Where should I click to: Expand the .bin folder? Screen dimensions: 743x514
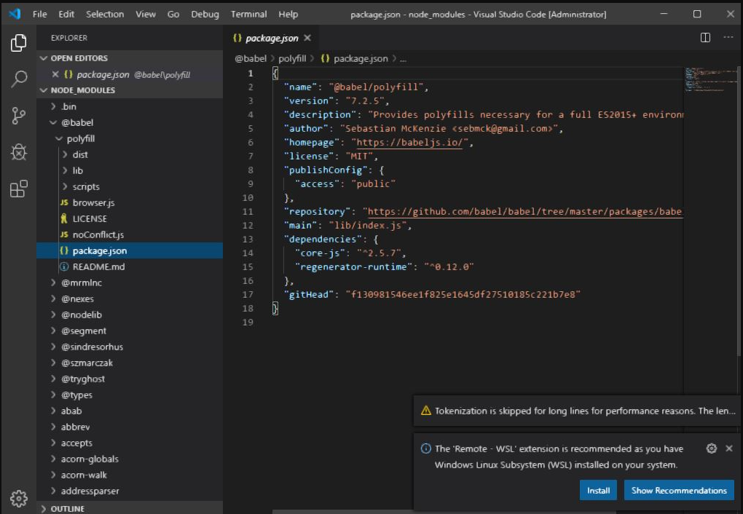pos(53,106)
